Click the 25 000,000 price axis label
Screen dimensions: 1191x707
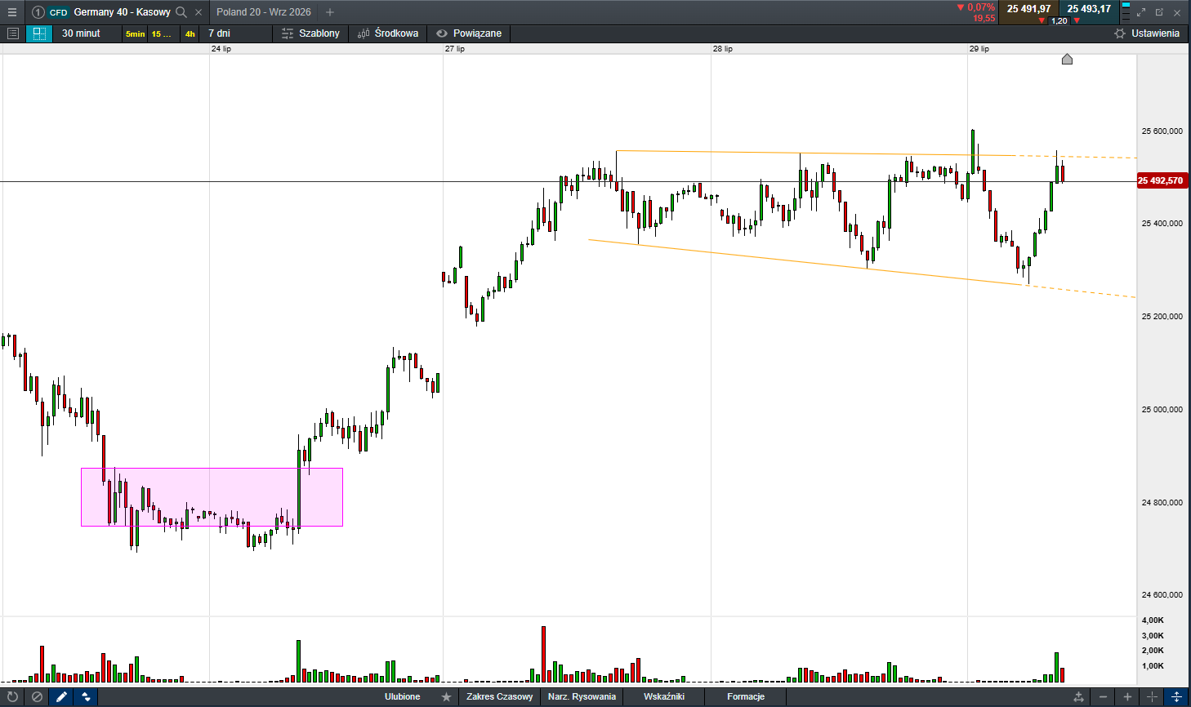(x=1162, y=409)
